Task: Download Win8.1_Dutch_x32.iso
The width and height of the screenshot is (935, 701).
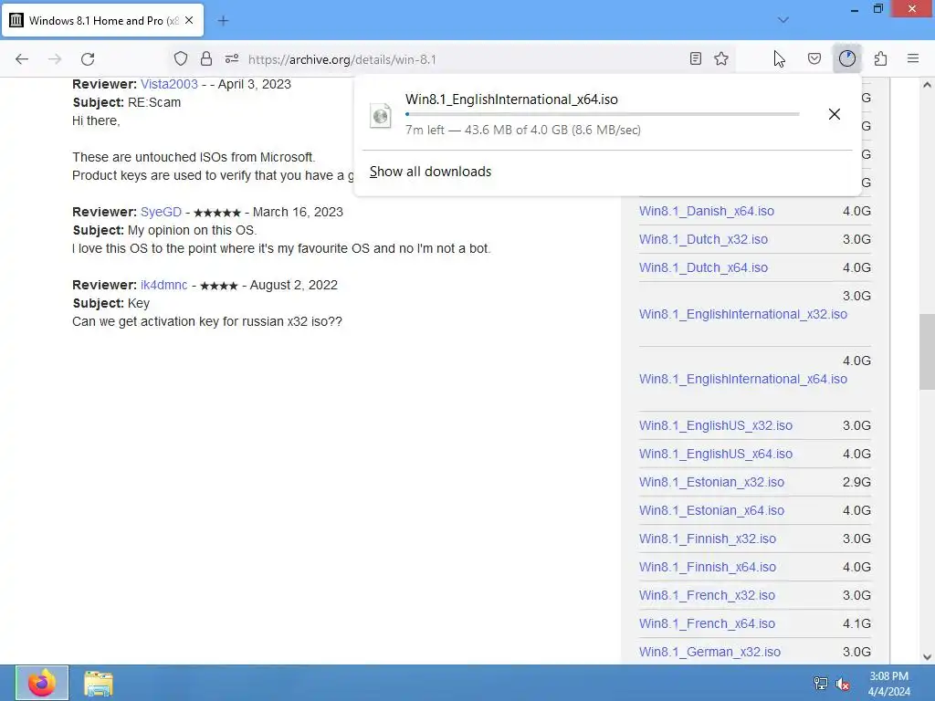Action: coord(704,239)
